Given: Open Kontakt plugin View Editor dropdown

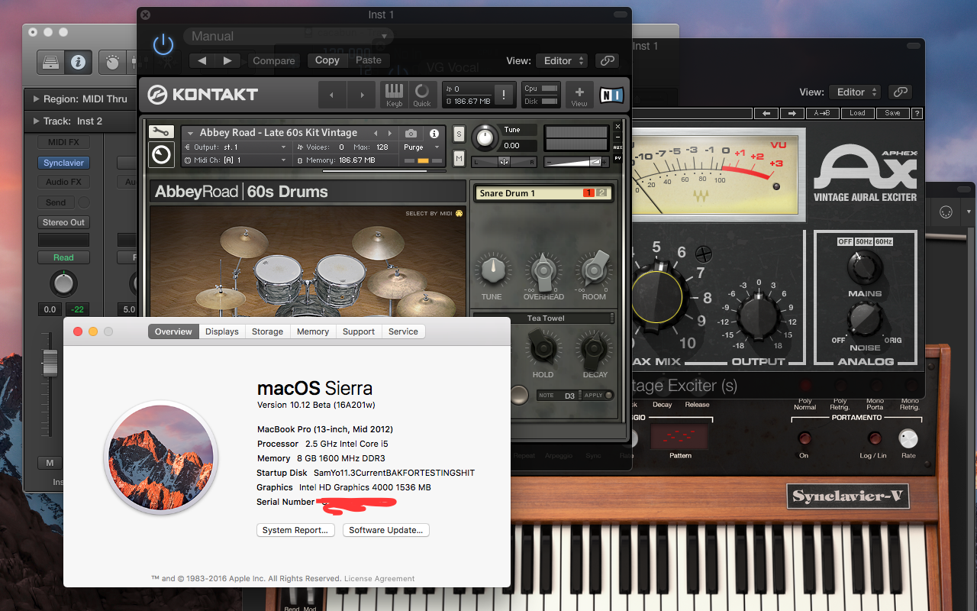Looking at the screenshot, I should click(x=561, y=60).
